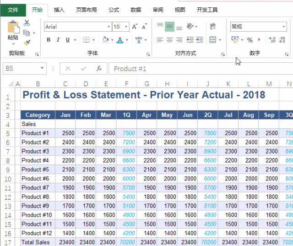Select column F header
The height and width of the screenshot is (246, 293).
pyautogui.click(x=126, y=83)
